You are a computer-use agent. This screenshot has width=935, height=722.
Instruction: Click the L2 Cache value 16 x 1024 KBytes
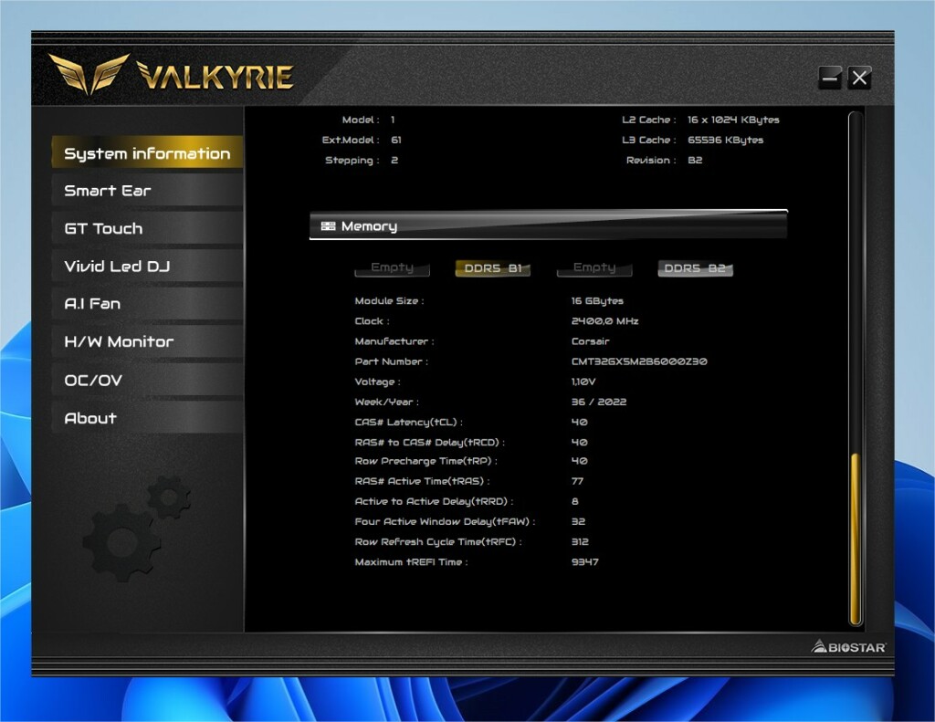tap(733, 120)
